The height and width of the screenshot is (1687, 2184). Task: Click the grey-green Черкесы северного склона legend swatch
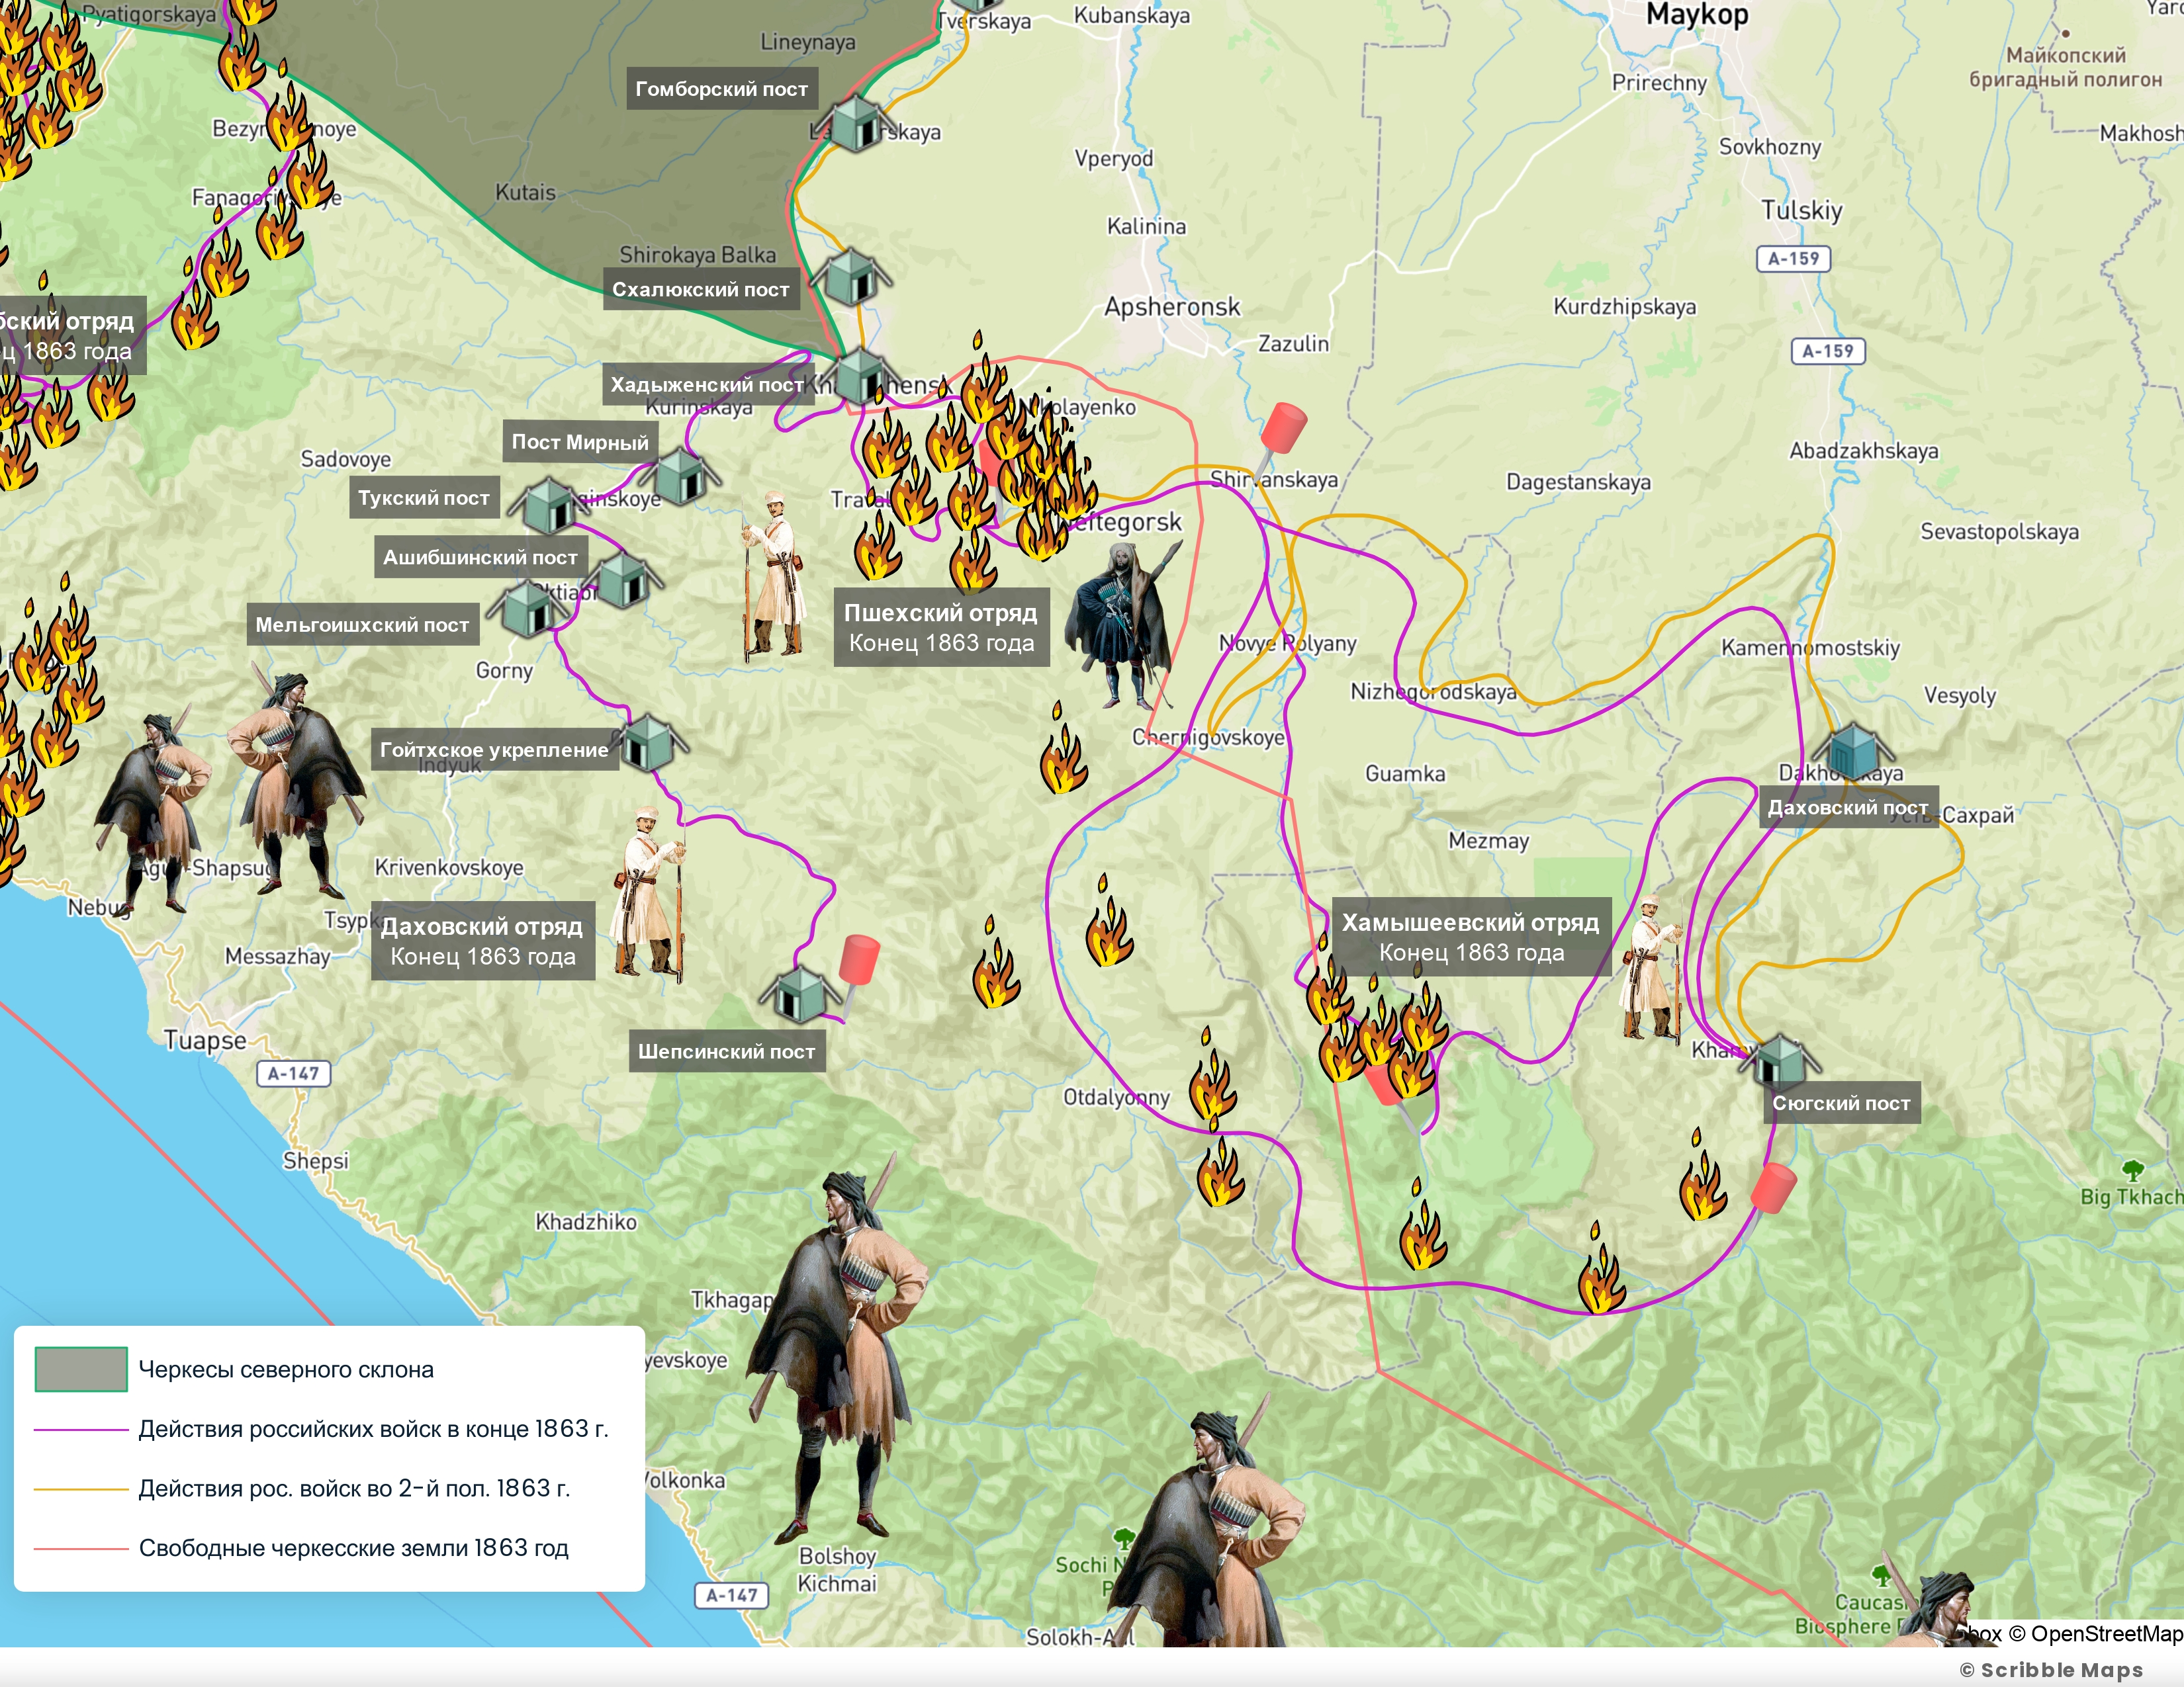pyautogui.click(x=81, y=1369)
